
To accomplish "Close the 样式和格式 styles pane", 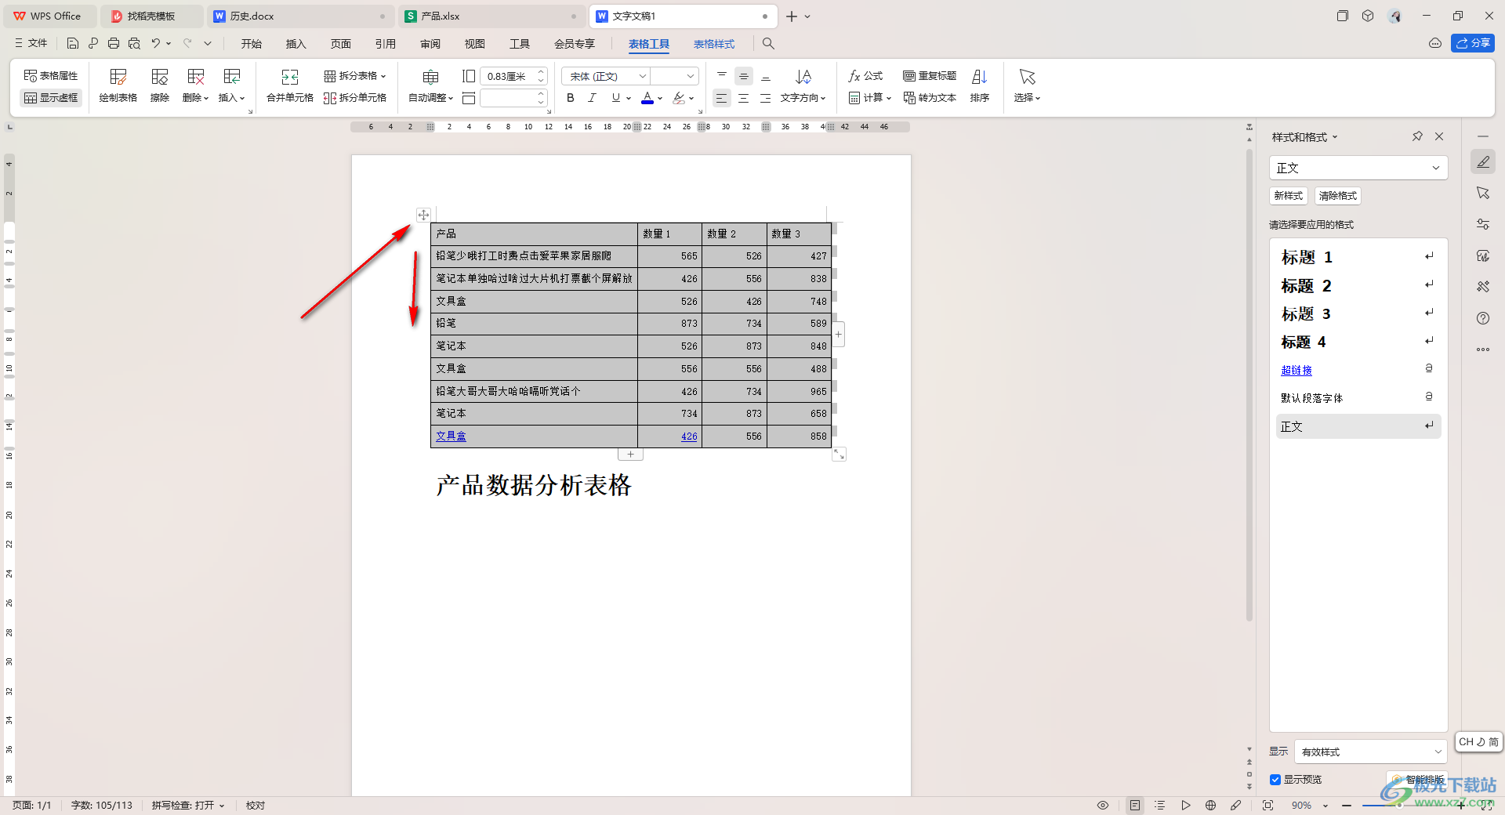I will point(1439,136).
